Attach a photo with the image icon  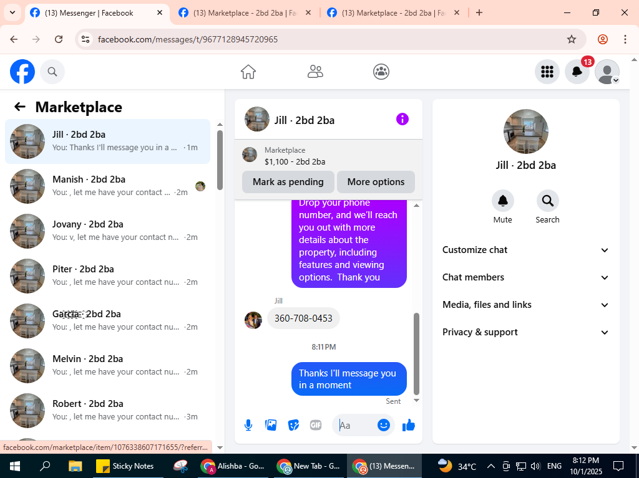pos(271,426)
